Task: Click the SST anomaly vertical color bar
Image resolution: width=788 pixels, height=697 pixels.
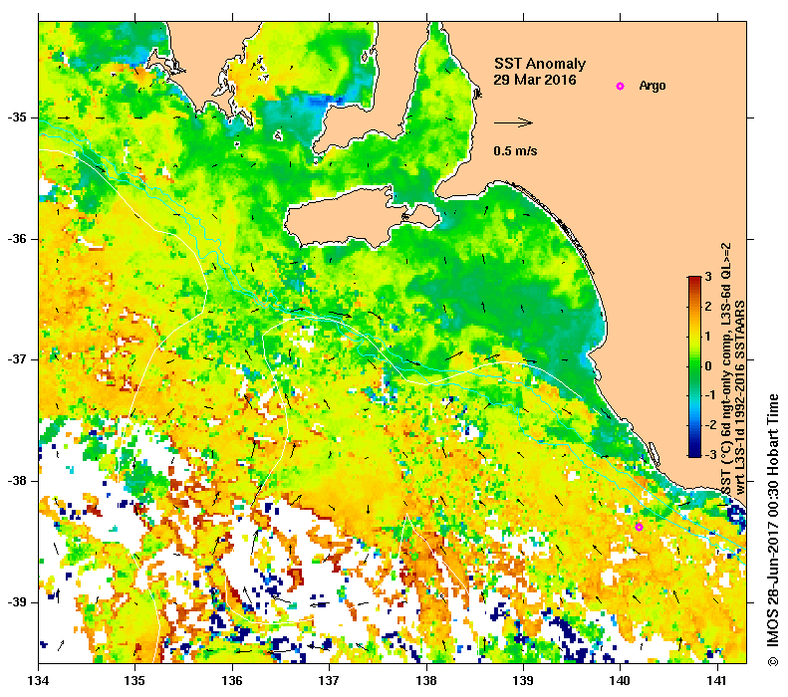Action: coord(694,366)
